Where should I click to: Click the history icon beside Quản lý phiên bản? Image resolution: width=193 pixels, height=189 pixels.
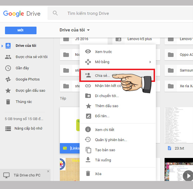pos(88,140)
